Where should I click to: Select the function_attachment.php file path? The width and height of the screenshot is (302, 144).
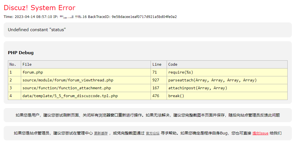(67, 88)
